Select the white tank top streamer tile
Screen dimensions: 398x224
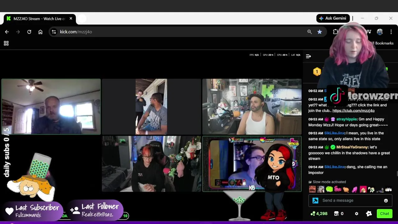click(x=252, y=106)
